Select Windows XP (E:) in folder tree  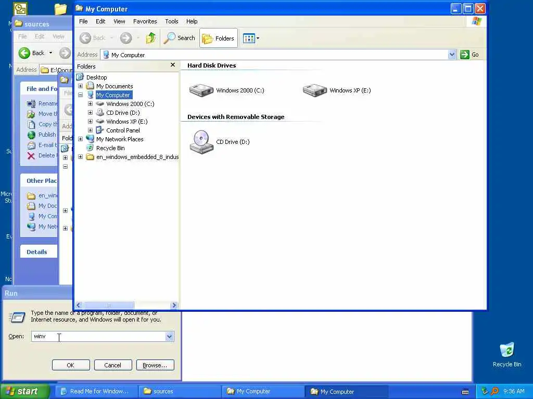127,122
